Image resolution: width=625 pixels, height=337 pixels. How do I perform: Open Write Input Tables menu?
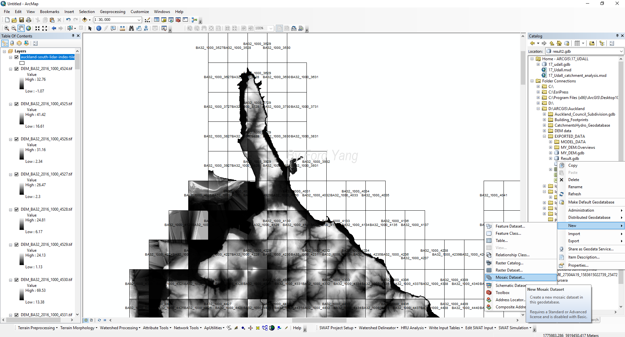click(446, 328)
